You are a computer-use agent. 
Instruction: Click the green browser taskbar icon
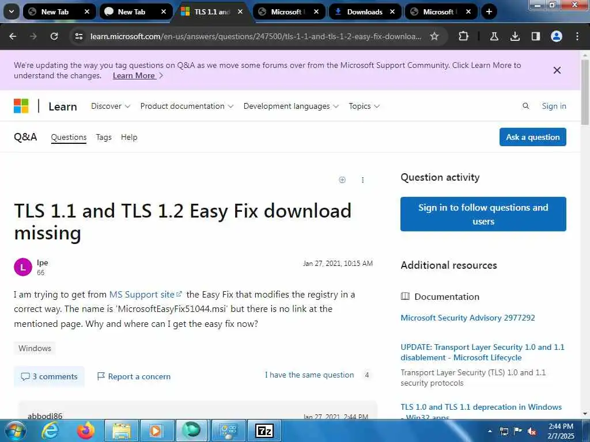pos(191,430)
